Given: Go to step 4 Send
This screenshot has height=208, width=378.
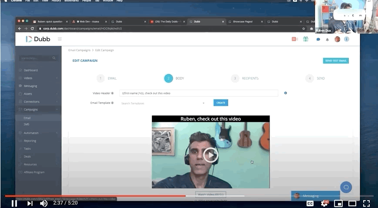Looking at the screenshot, I should [x=315, y=78].
